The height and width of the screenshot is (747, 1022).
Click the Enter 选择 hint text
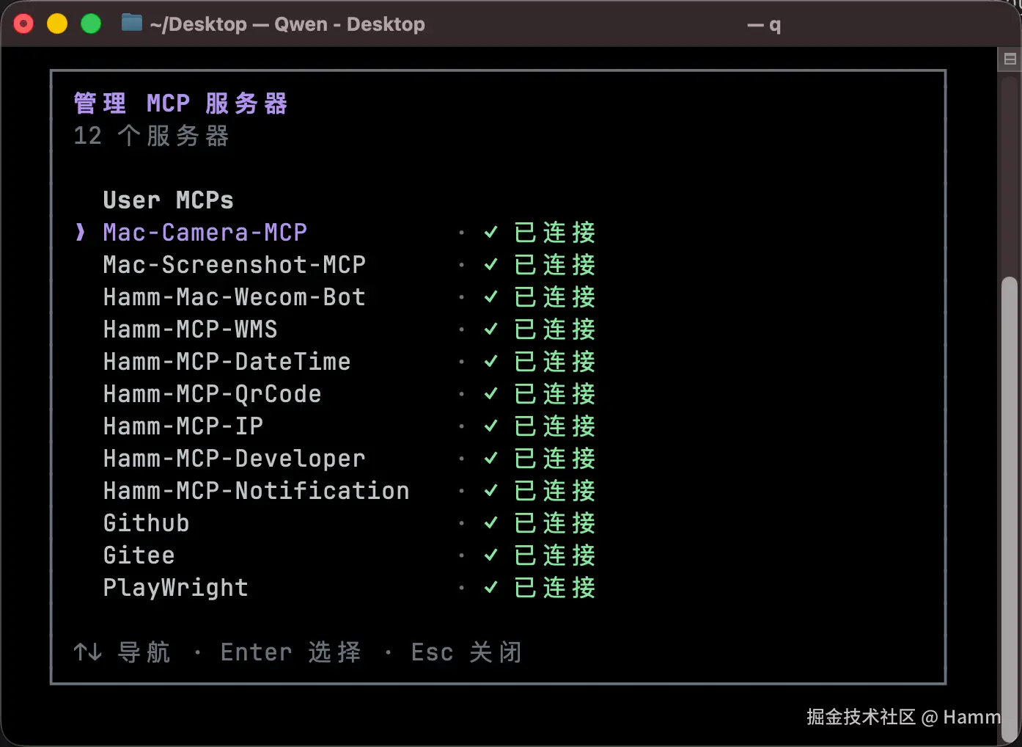pyautogui.click(x=290, y=652)
